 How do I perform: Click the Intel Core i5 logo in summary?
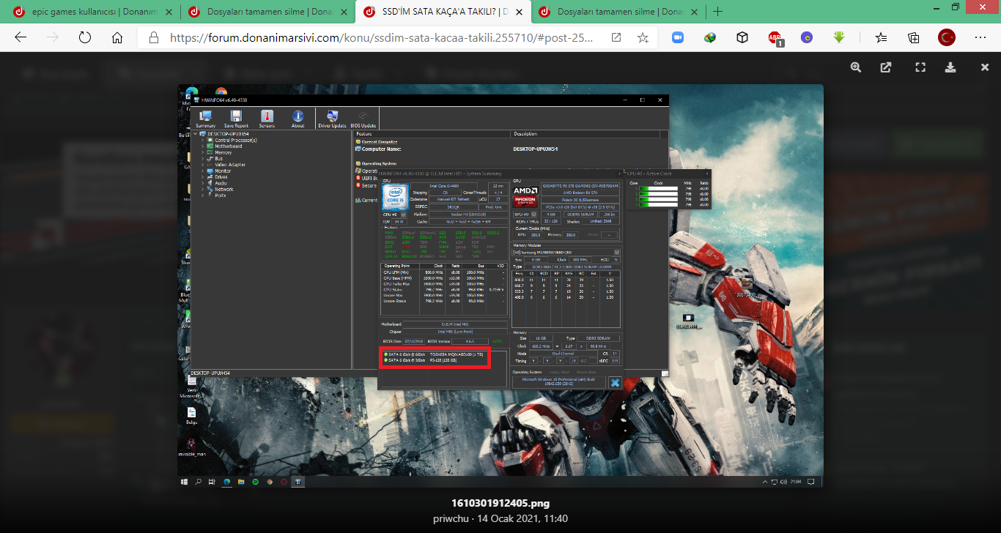click(396, 196)
